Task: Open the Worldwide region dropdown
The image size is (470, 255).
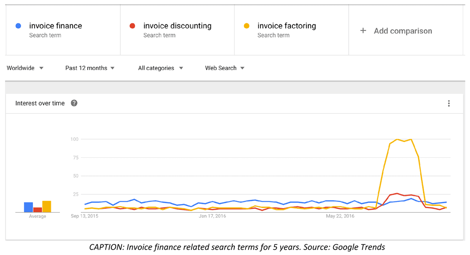Action: pyautogui.click(x=25, y=68)
